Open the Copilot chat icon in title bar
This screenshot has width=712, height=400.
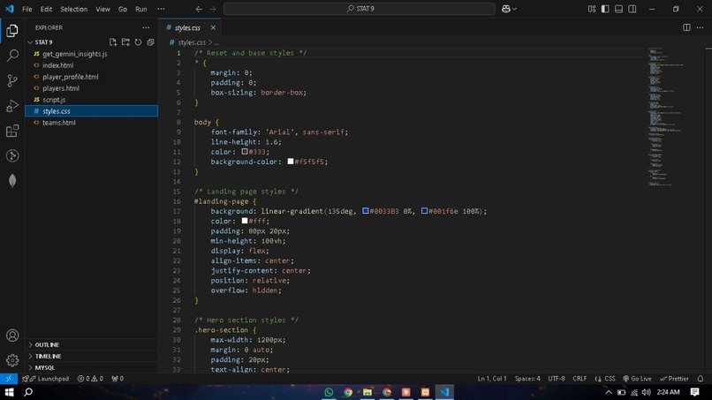click(x=506, y=9)
